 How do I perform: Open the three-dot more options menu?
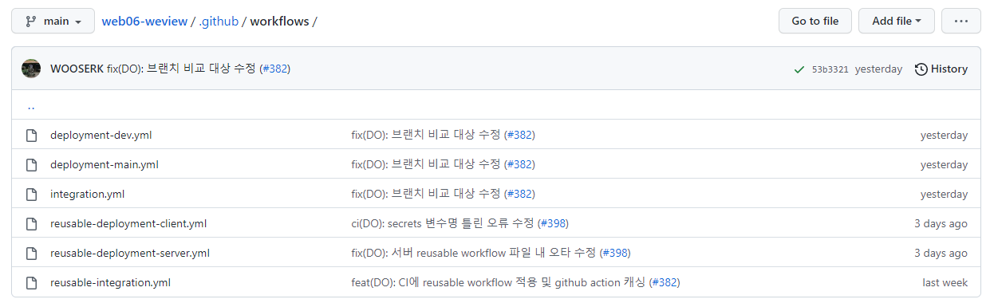961,21
